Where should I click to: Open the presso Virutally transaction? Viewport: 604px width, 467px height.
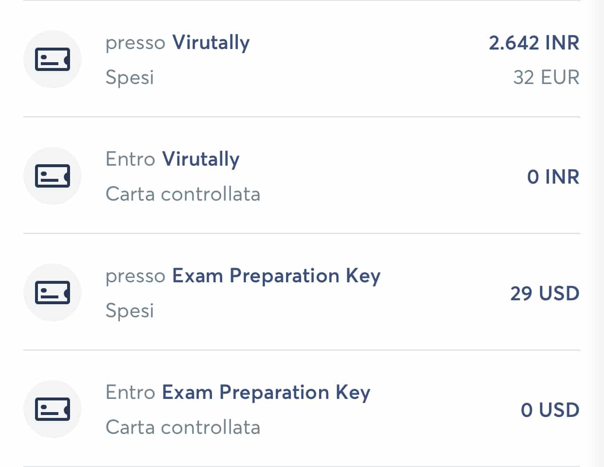point(302,59)
